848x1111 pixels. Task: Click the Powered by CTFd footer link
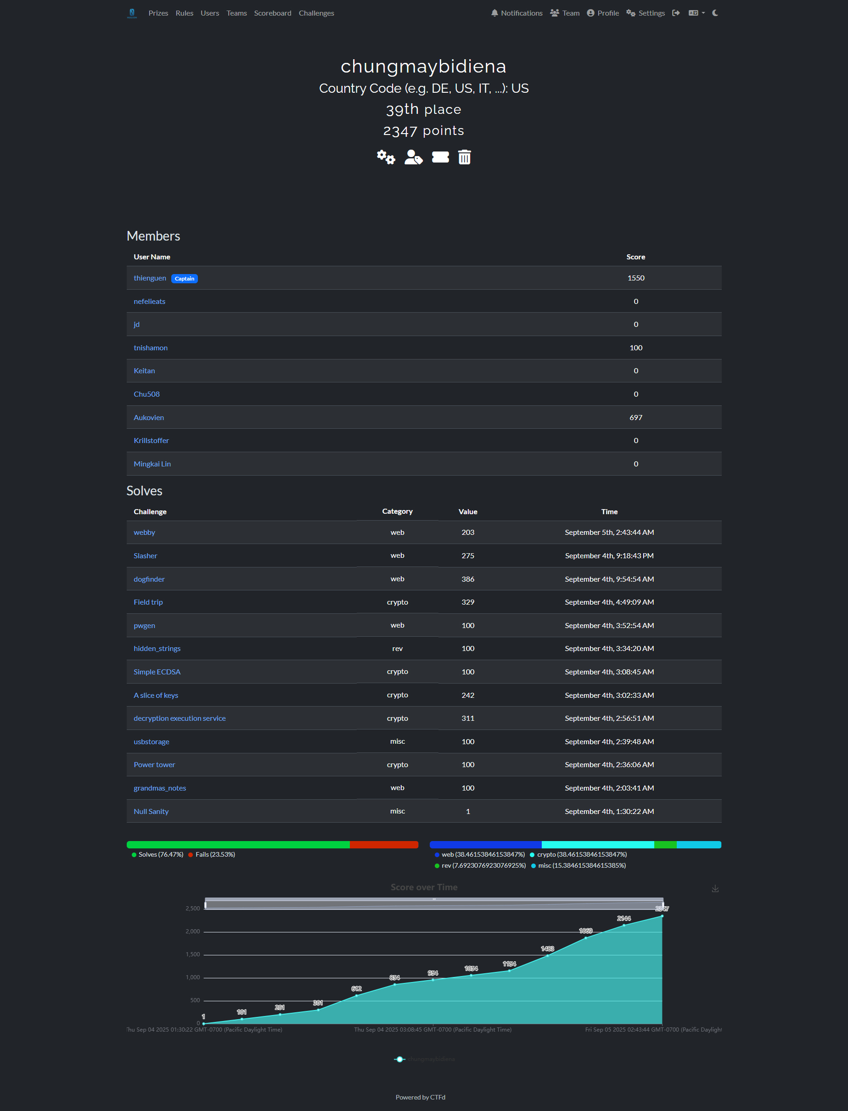pyautogui.click(x=421, y=1097)
